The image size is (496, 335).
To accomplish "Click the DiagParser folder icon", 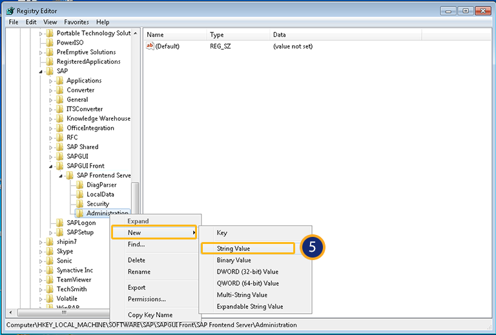I will [x=79, y=185].
